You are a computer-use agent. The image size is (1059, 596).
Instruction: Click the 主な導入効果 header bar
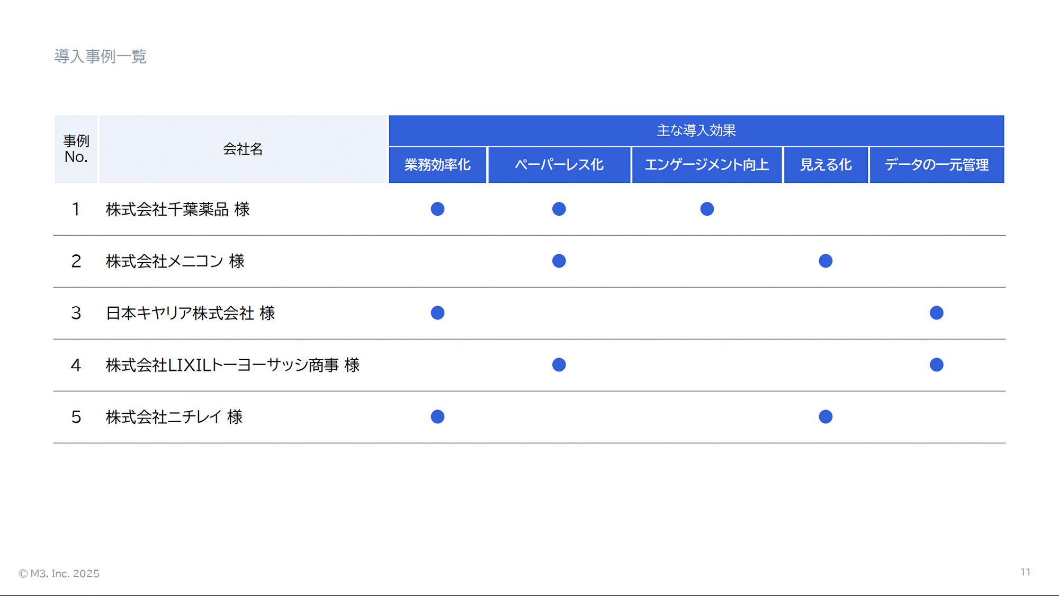click(x=696, y=130)
